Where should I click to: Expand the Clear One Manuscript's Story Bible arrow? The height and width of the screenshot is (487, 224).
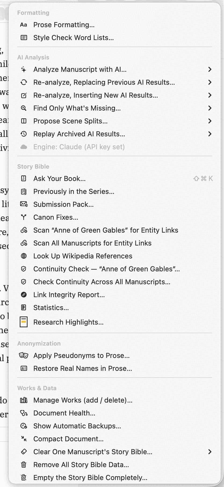(210, 452)
